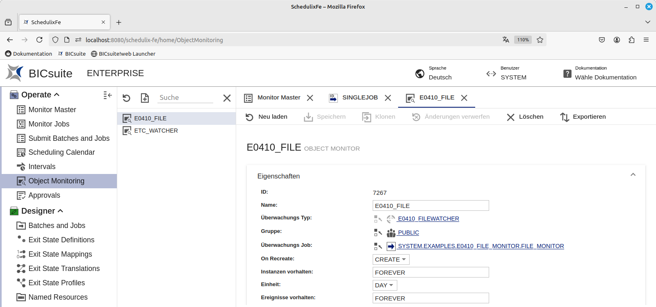Open E0410_FILEWATCHER link
Screen dimensions: 656x307
pyautogui.click(x=428, y=219)
